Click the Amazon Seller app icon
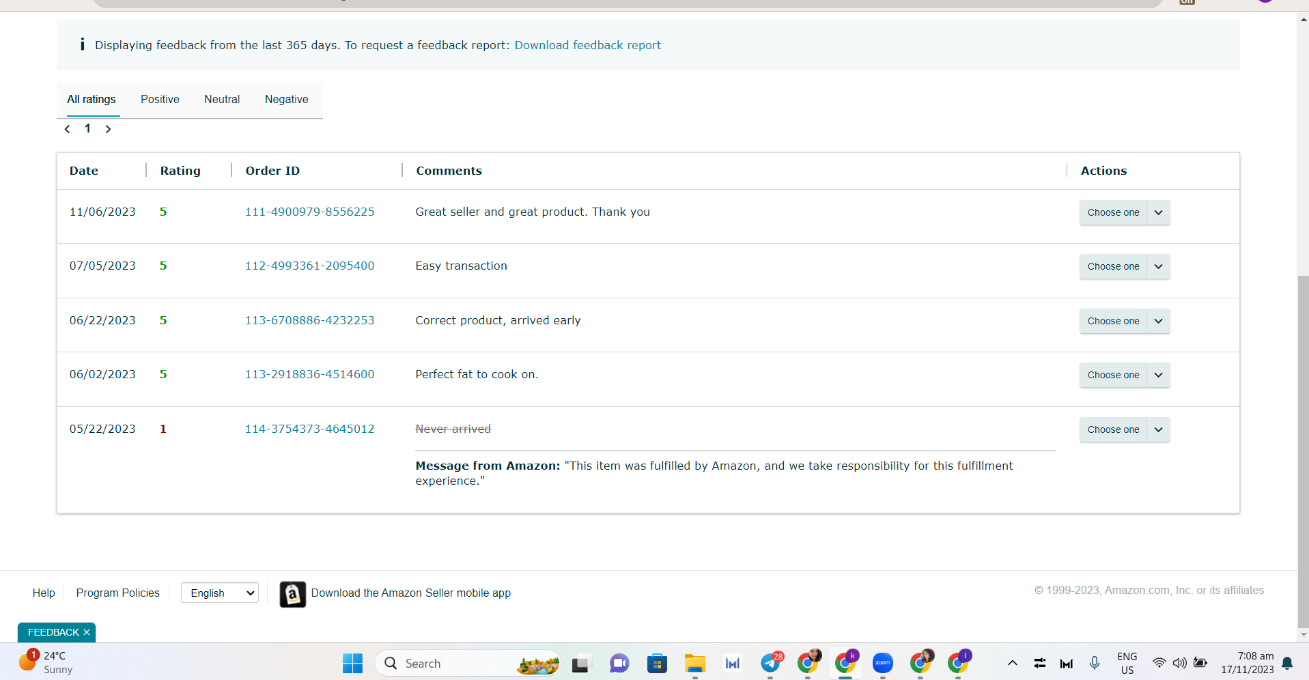The image size is (1309, 680). point(292,594)
